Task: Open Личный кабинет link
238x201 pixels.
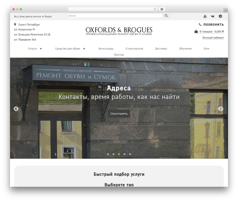Action: pos(213,38)
